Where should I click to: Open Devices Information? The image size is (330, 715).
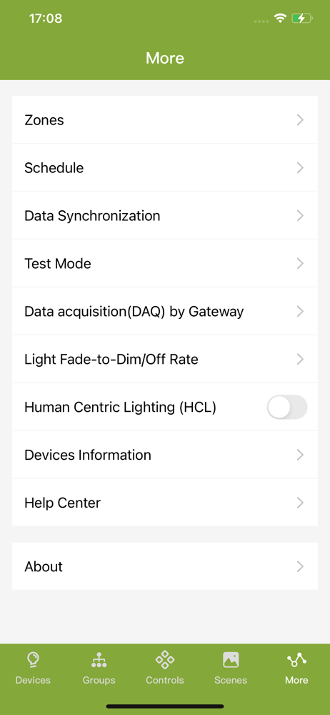[x=165, y=455]
